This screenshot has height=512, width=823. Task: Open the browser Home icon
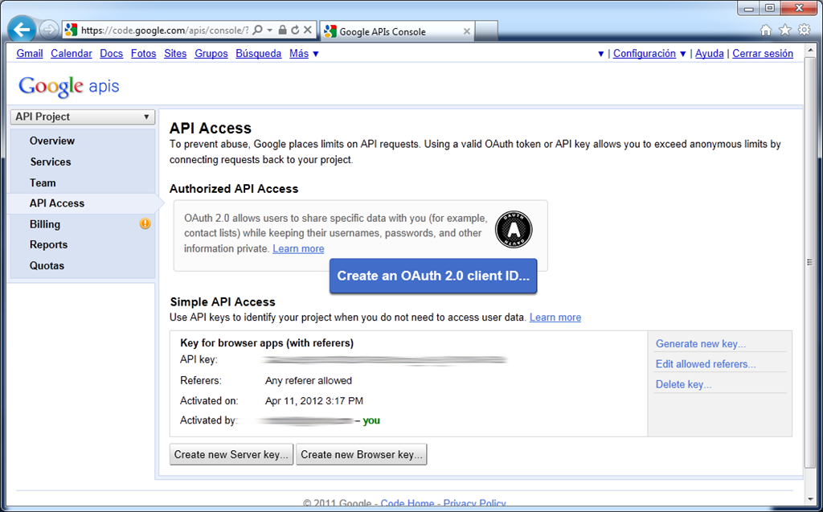click(x=766, y=31)
